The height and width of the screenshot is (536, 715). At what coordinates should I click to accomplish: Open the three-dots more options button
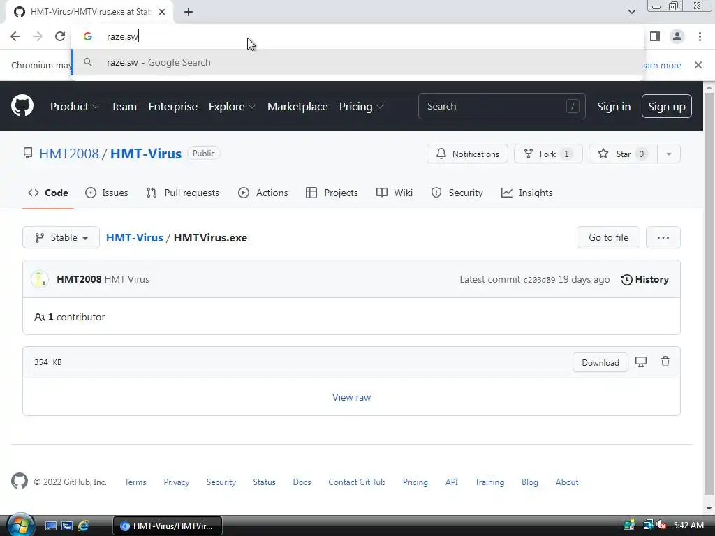coord(663,237)
